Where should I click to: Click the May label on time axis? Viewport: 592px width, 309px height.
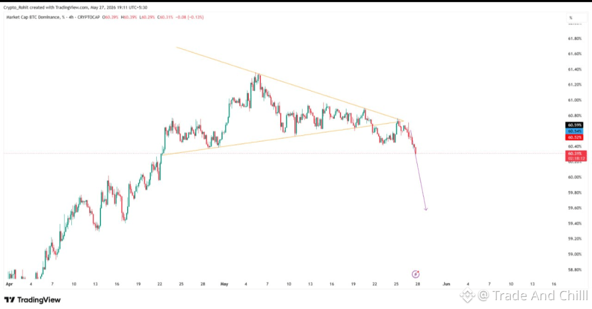click(224, 284)
